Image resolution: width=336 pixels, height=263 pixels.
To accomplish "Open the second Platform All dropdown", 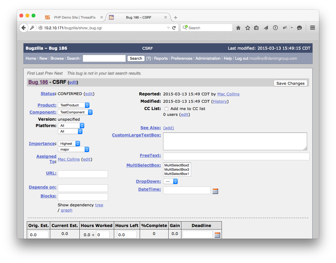I will coord(70,131).
